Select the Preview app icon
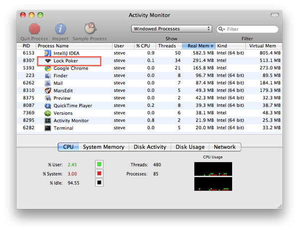Image resolution: width=299 pixels, height=232 pixels. click(x=48, y=98)
